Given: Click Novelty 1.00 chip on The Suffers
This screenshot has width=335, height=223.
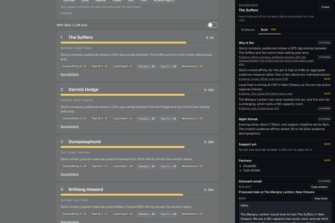Looking at the screenshot, I should [x=147, y=66].
